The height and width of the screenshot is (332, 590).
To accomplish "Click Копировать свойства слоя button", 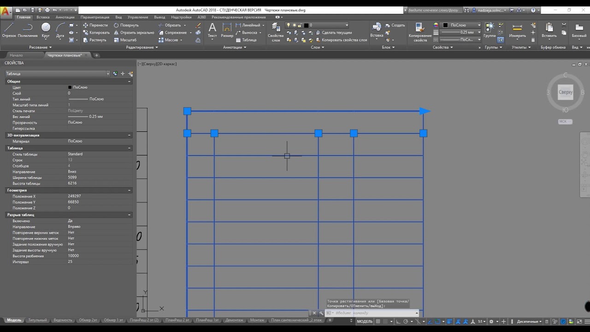I will point(341,40).
